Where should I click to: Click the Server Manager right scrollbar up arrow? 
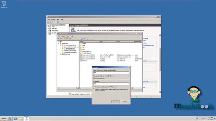[x=160, y=35]
